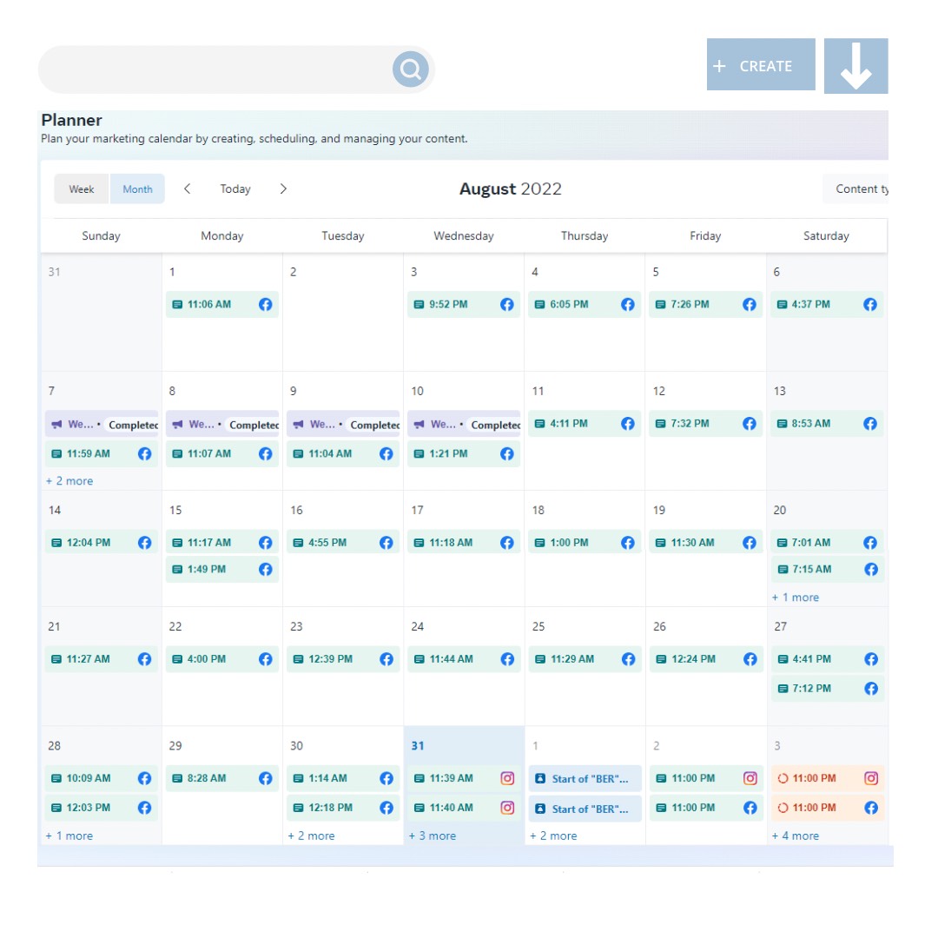
Task: Open the 11:30 AM post on August 19
Action: click(705, 543)
